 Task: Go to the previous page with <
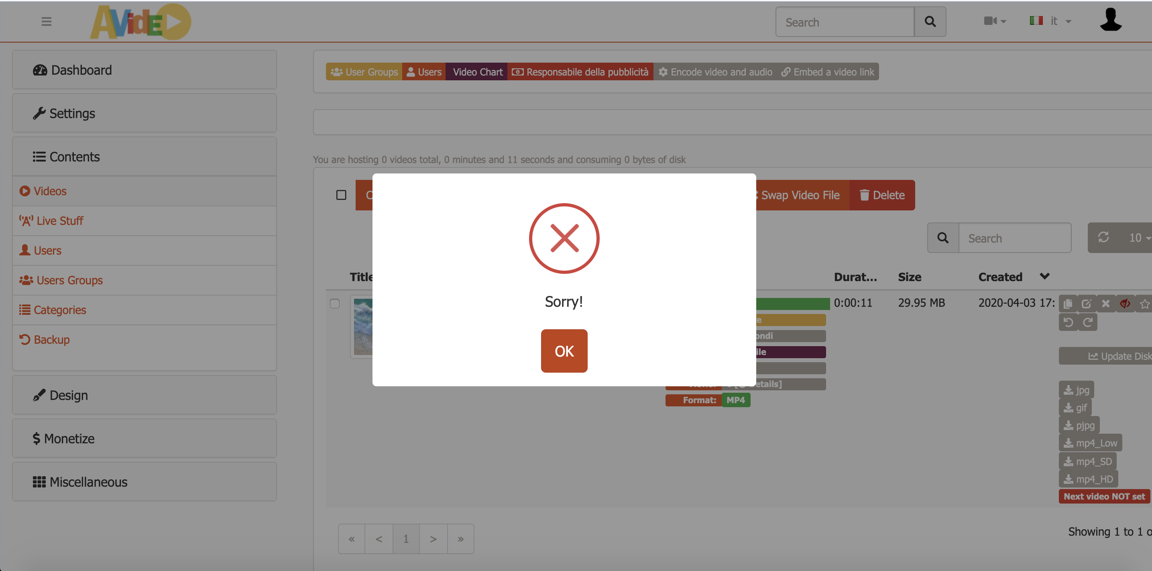coord(379,539)
